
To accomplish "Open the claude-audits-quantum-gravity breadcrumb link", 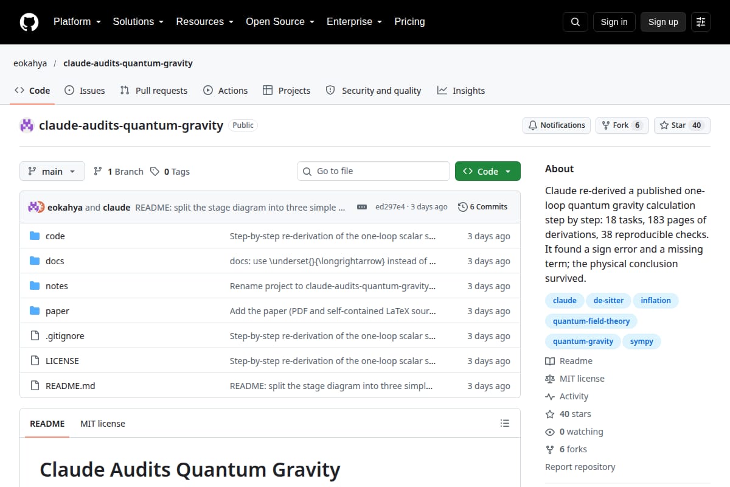I will click(128, 63).
